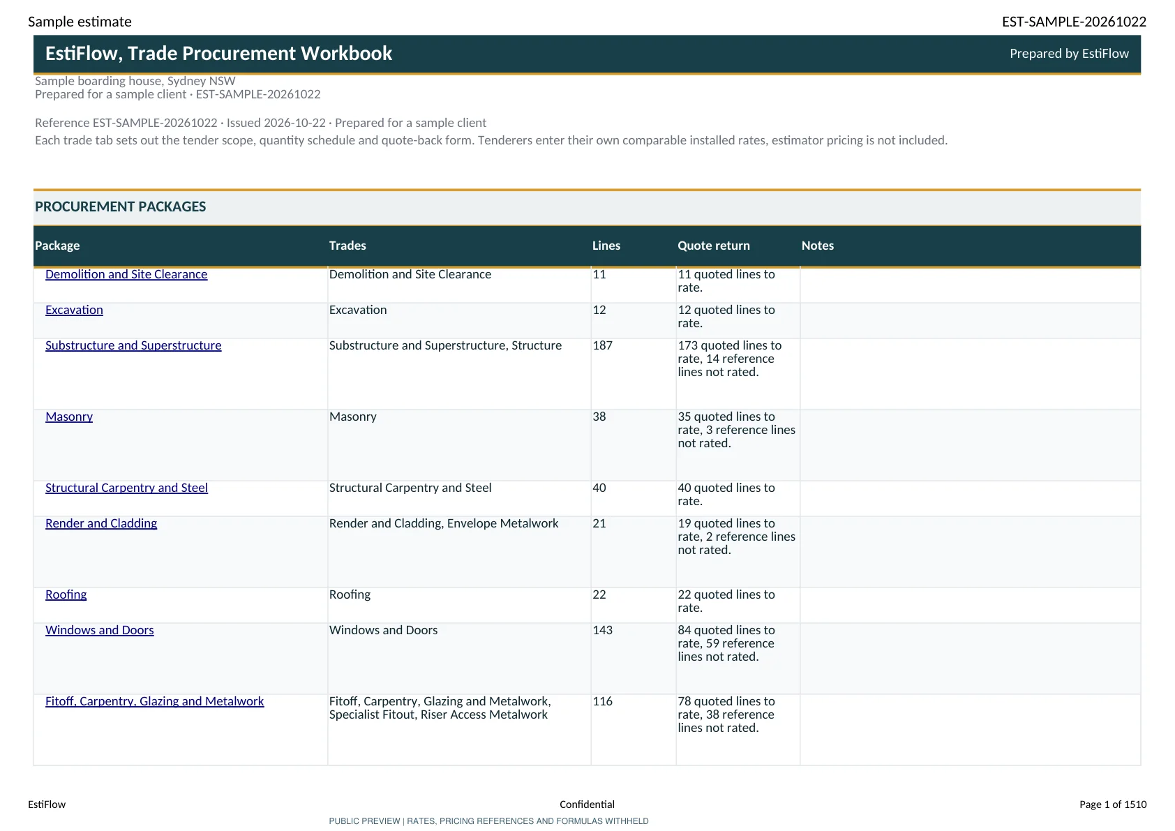1175x831 pixels.
Task: Select the PROCUREMENT PACKAGES section heading
Action: pyautogui.click(x=121, y=207)
